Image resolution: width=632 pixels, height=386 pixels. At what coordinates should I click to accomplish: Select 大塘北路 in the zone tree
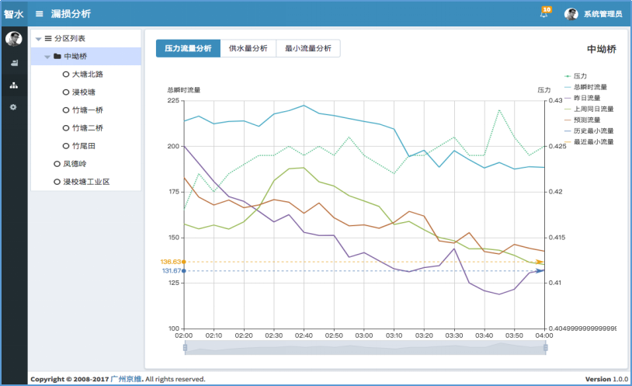(87, 75)
